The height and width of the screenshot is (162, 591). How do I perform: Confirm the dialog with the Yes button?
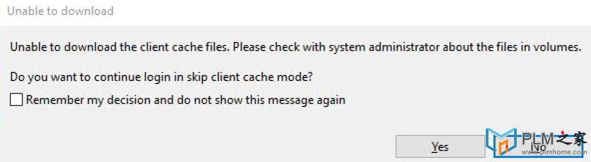[x=439, y=147]
